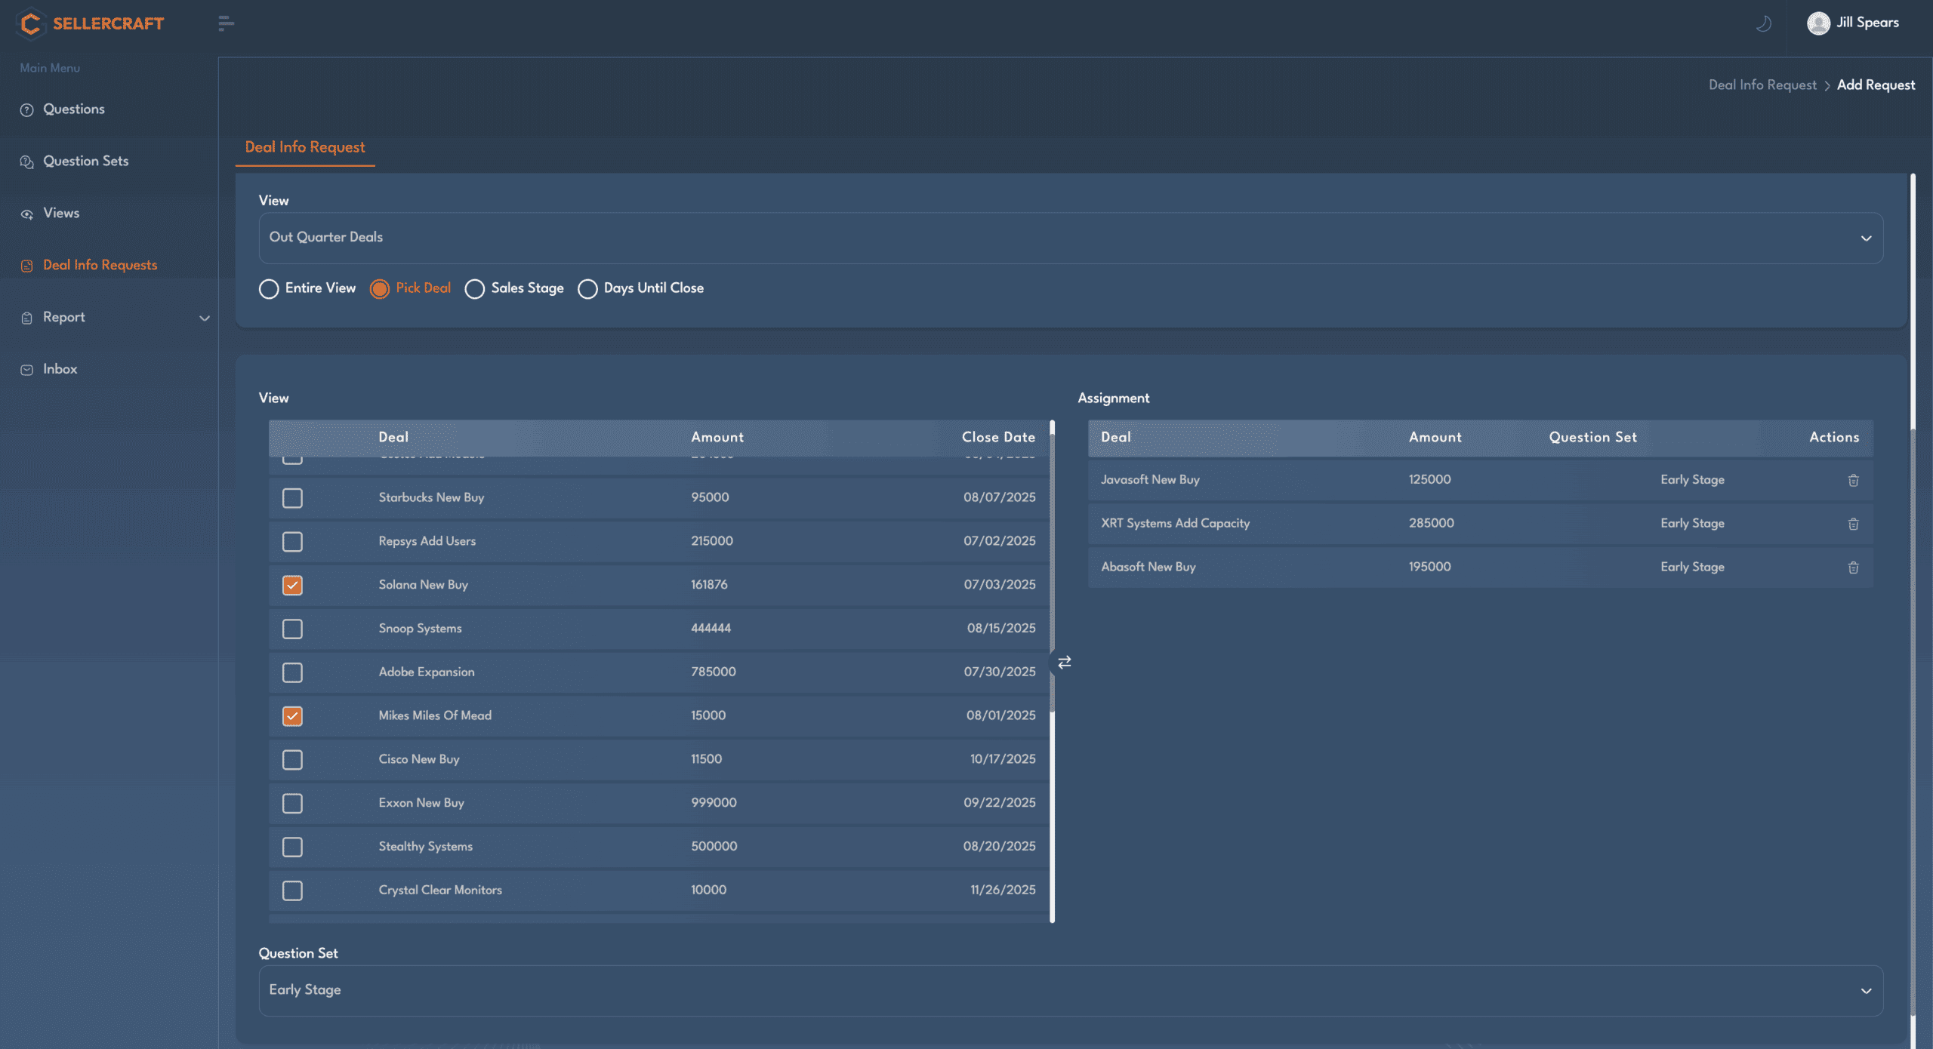Toggle dark mode moon icon
Viewport: 1933px width, 1049px height.
tap(1763, 23)
